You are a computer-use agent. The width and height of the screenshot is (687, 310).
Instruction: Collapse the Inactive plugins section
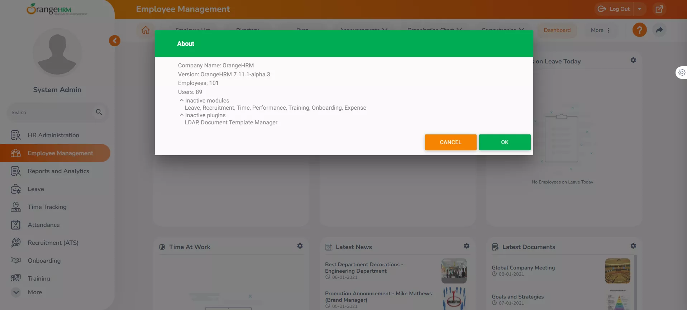tap(182, 115)
